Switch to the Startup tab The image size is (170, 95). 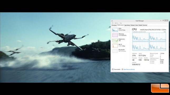coord(133,25)
